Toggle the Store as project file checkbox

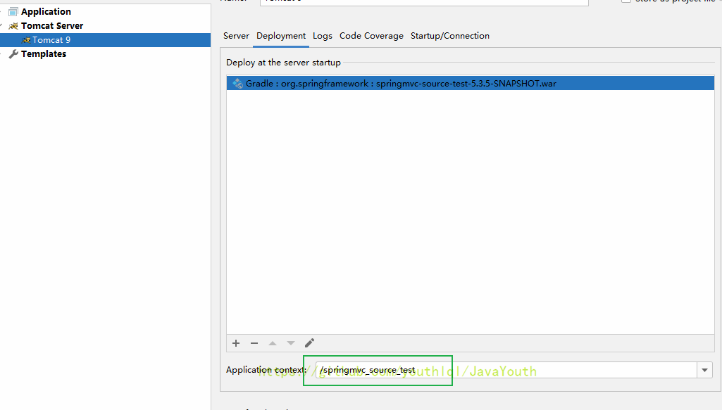pos(626,1)
